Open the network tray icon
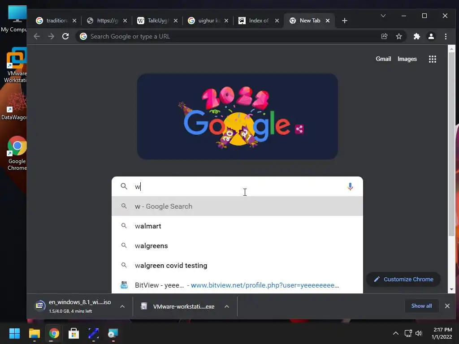The width and height of the screenshot is (459, 344). click(x=408, y=333)
